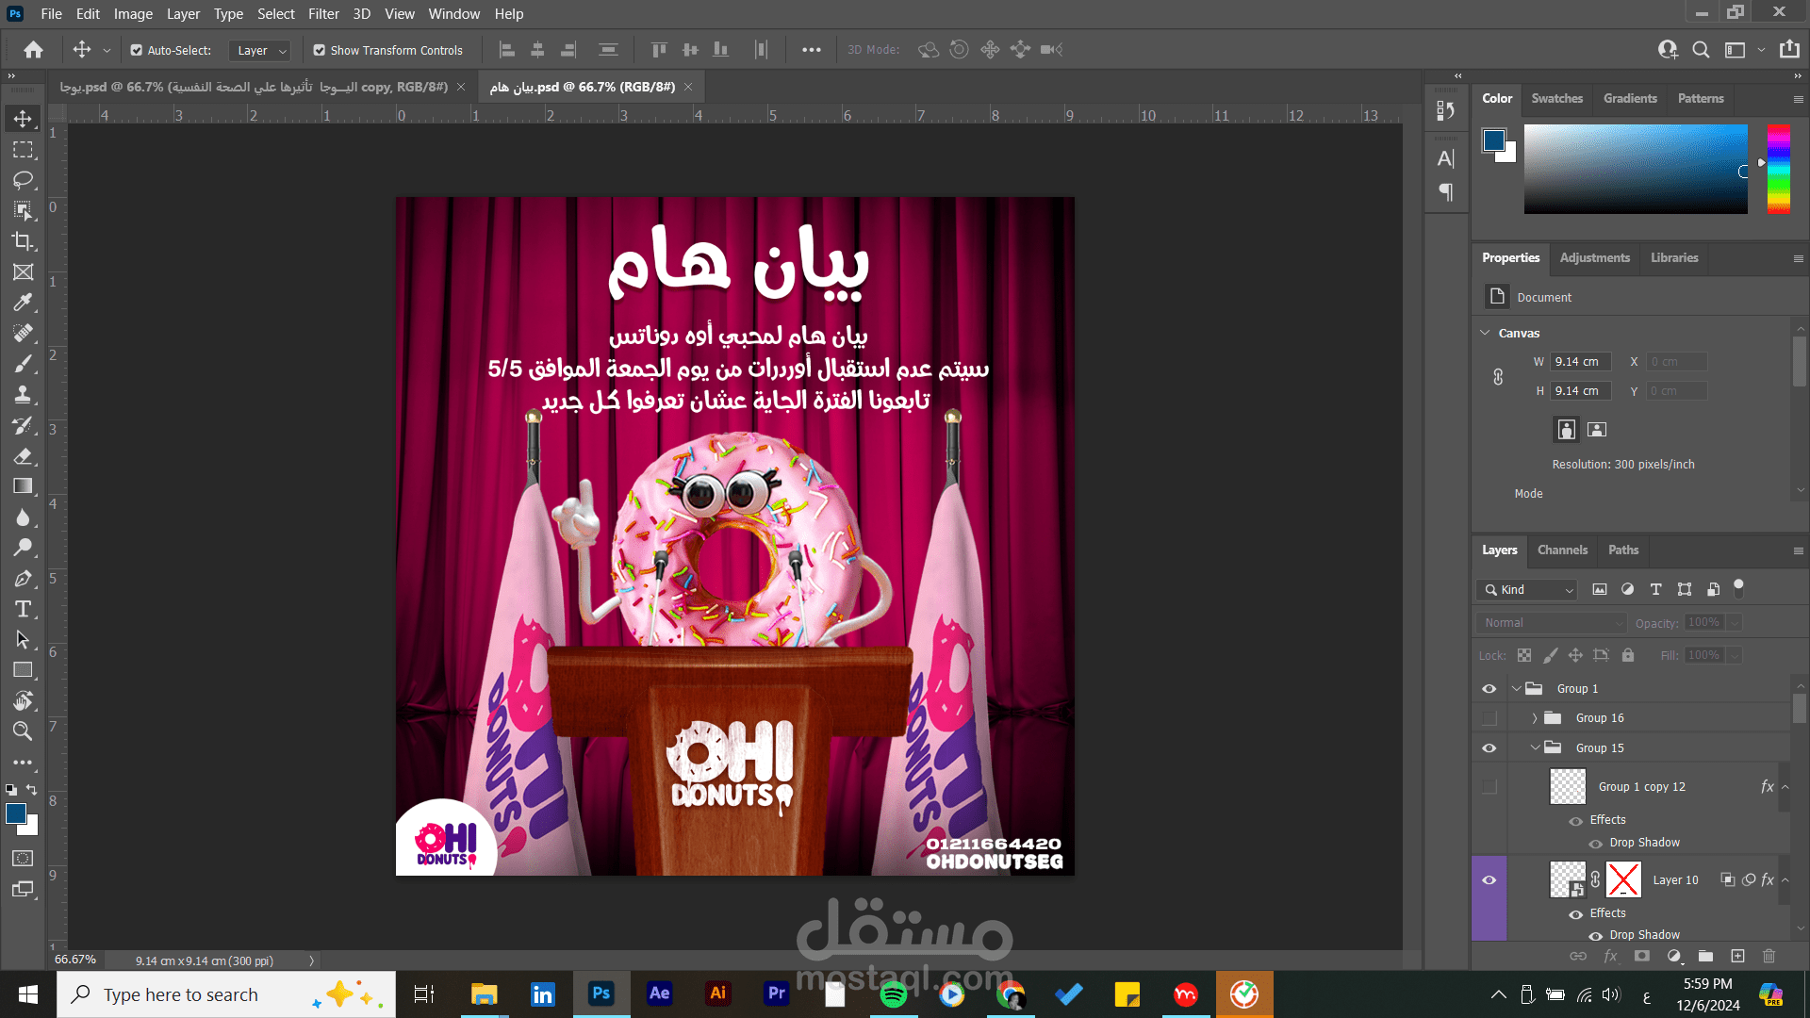Image resolution: width=1810 pixels, height=1018 pixels.
Task: Select the Eyedropper tool
Action: 23,303
